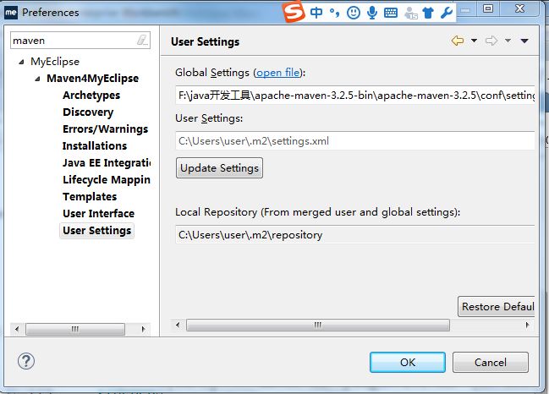This screenshot has height=394, width=549.
Task: Open the emoji smiley icon in IME bar
Action: 354,13
